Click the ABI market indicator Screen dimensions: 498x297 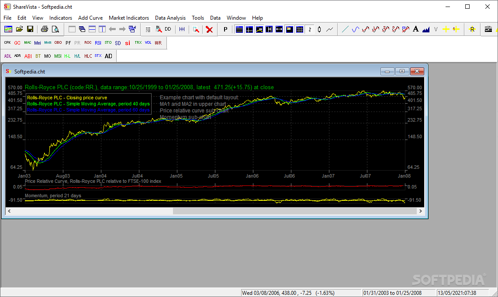click(x=28, y=56)
